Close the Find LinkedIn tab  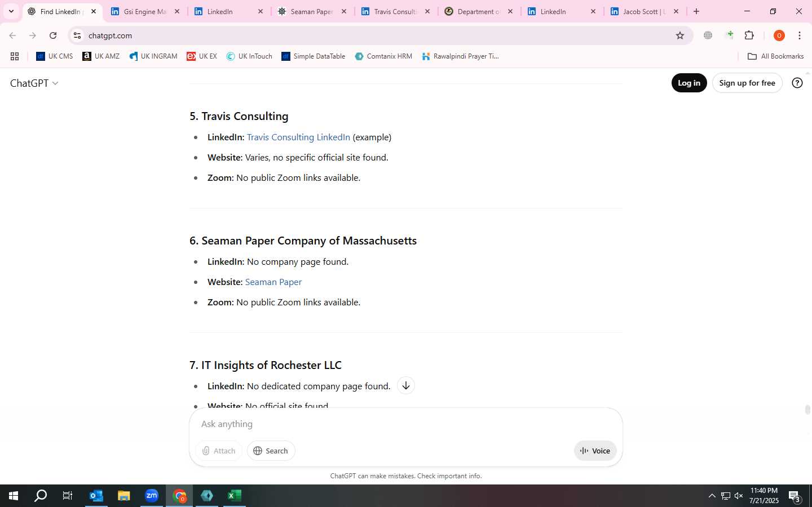tap(94, 11)
